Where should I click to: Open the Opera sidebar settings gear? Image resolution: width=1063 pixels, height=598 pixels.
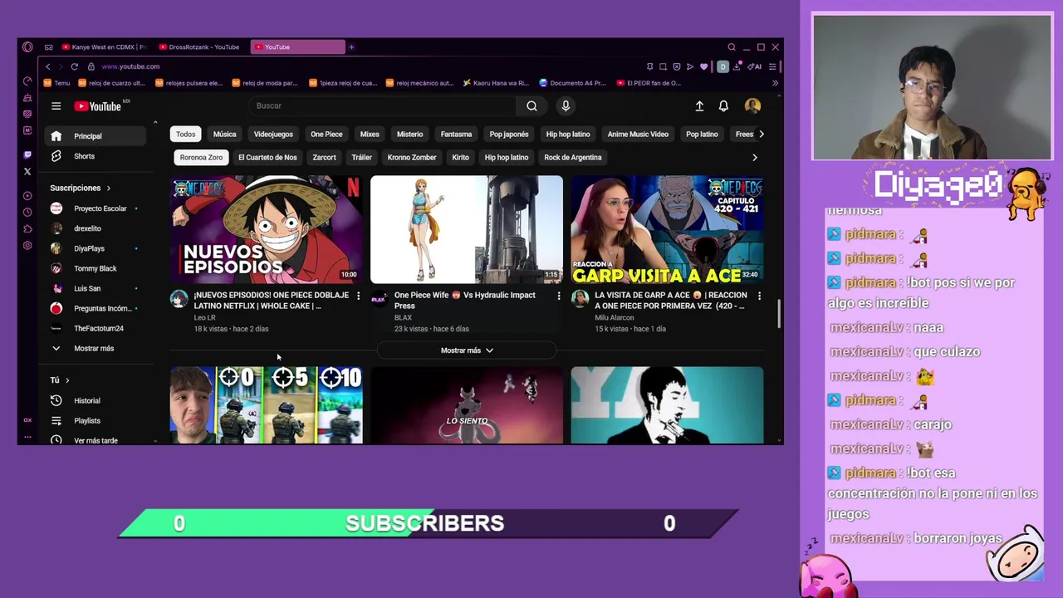[27, 246]
